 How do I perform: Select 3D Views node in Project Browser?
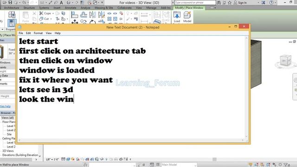8,151
